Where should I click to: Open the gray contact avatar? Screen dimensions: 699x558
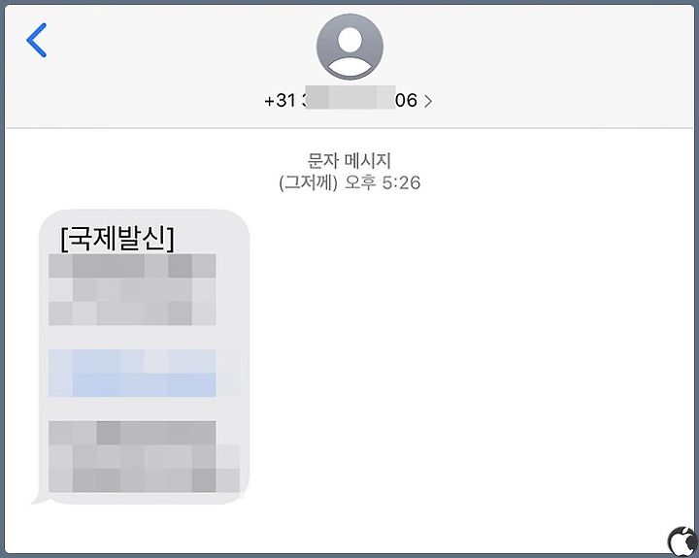click(x=349, y=47)
